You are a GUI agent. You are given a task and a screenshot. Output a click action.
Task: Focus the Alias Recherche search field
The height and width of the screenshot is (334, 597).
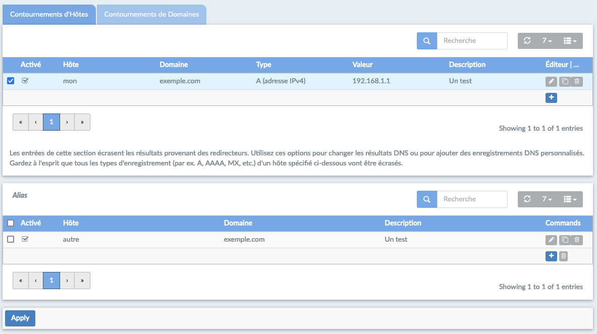pos(472,199)
